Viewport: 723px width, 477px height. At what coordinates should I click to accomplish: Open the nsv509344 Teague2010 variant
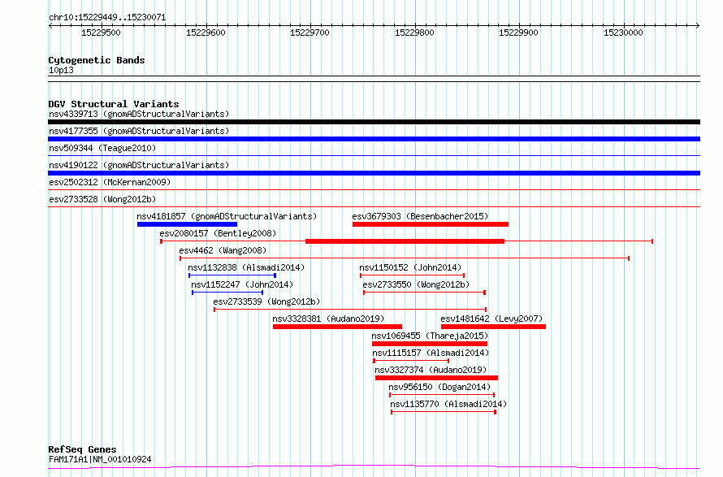pos(102,148)
